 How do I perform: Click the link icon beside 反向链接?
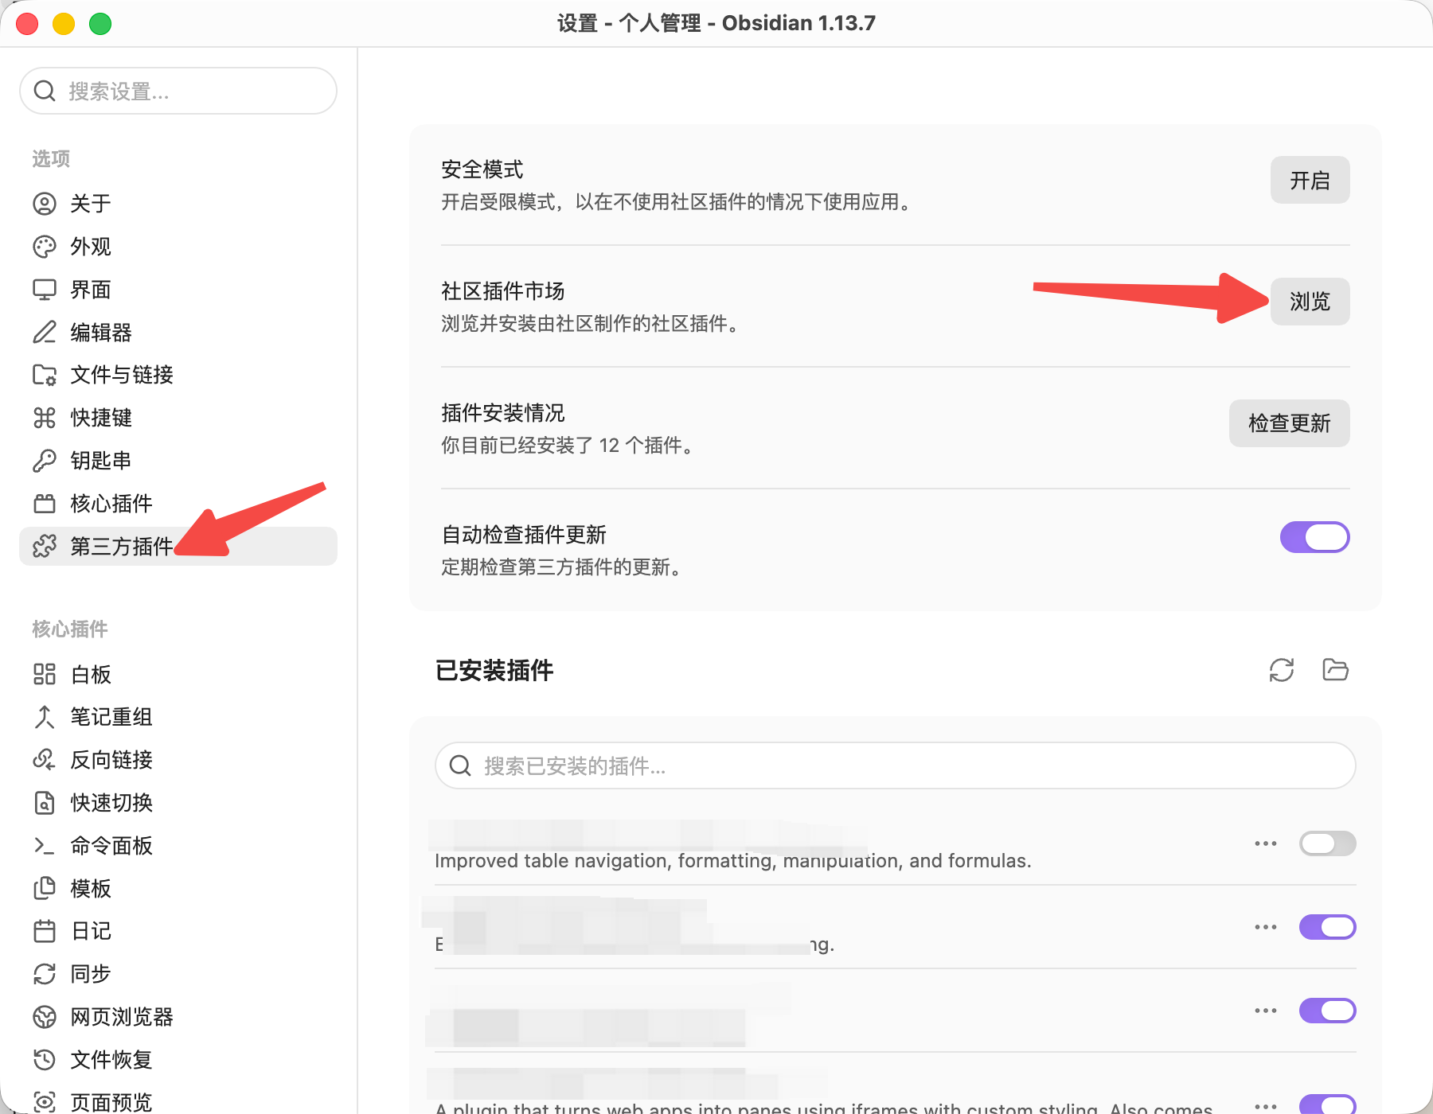coord(45,760)
